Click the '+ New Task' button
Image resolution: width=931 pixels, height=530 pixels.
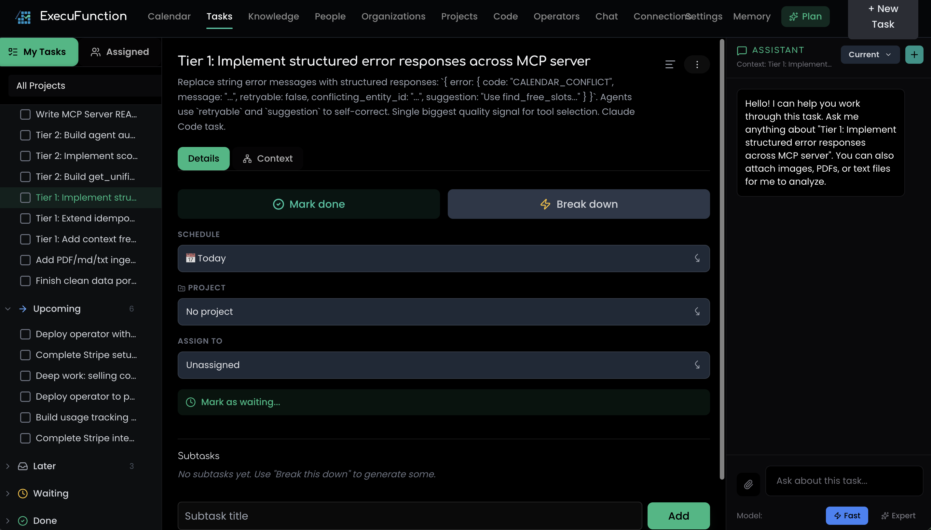pyautogui.click(x=883, y=16)
